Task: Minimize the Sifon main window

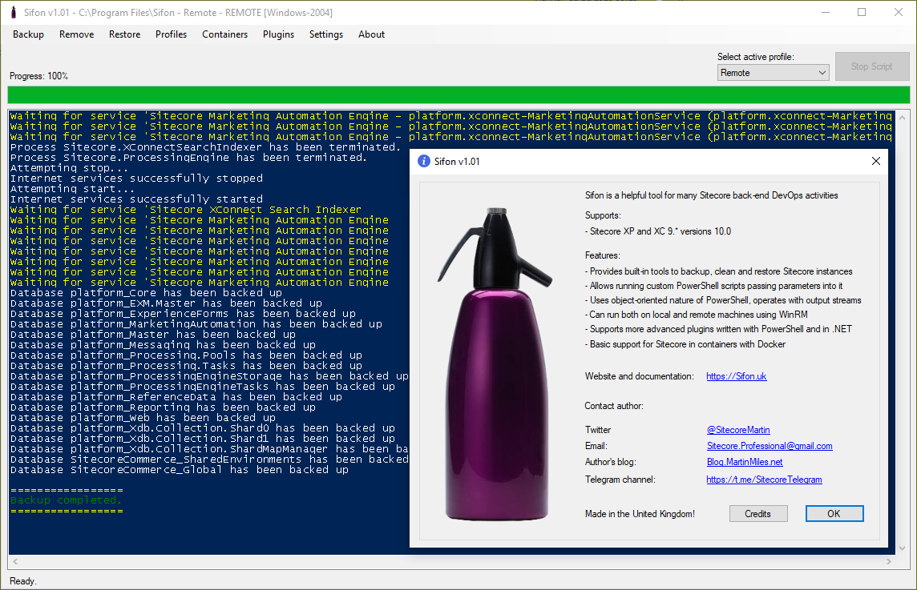Action: tap(825, 12)
